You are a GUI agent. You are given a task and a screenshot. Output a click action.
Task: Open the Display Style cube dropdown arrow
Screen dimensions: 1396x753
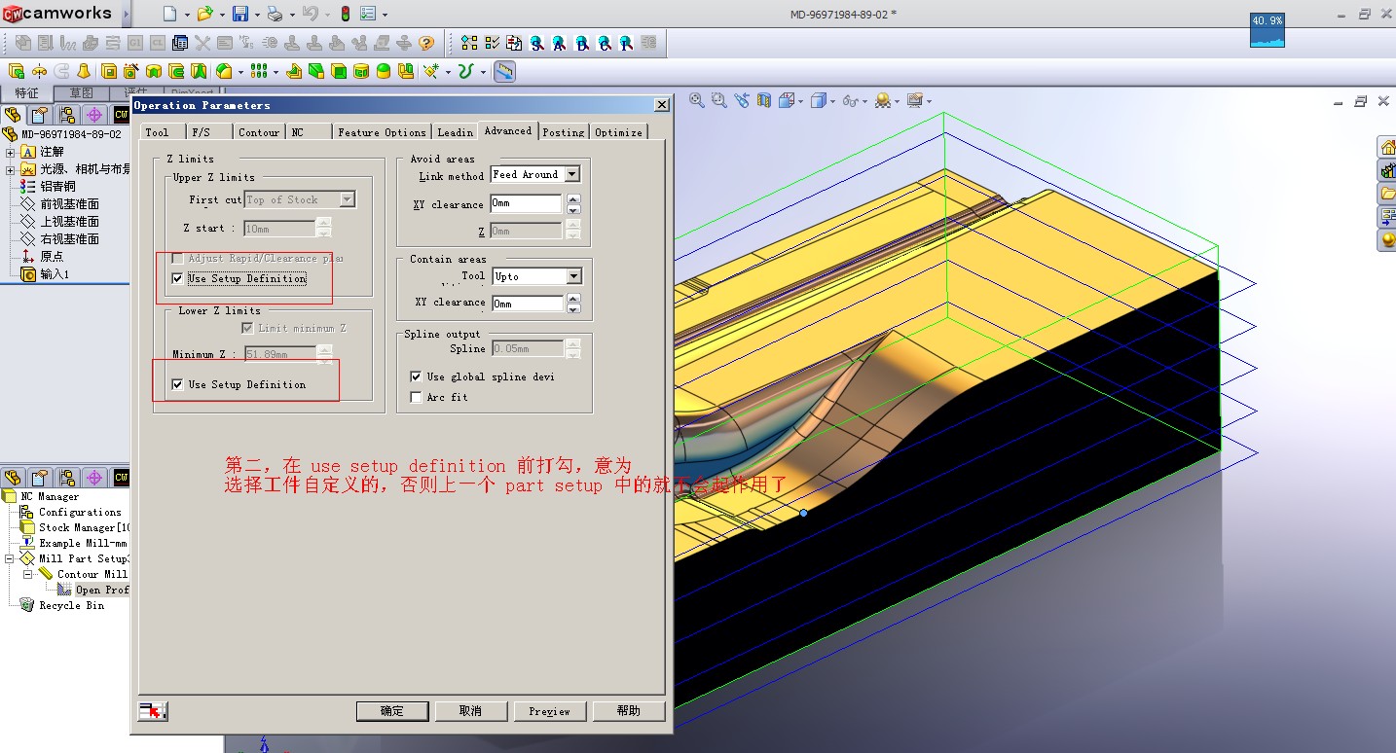point(832,101)
